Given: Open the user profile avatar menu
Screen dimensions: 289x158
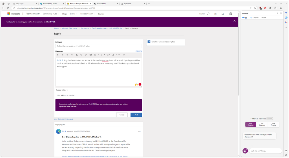Looking at the screenshot, I should pyautogui.click(x=231, y=14).
